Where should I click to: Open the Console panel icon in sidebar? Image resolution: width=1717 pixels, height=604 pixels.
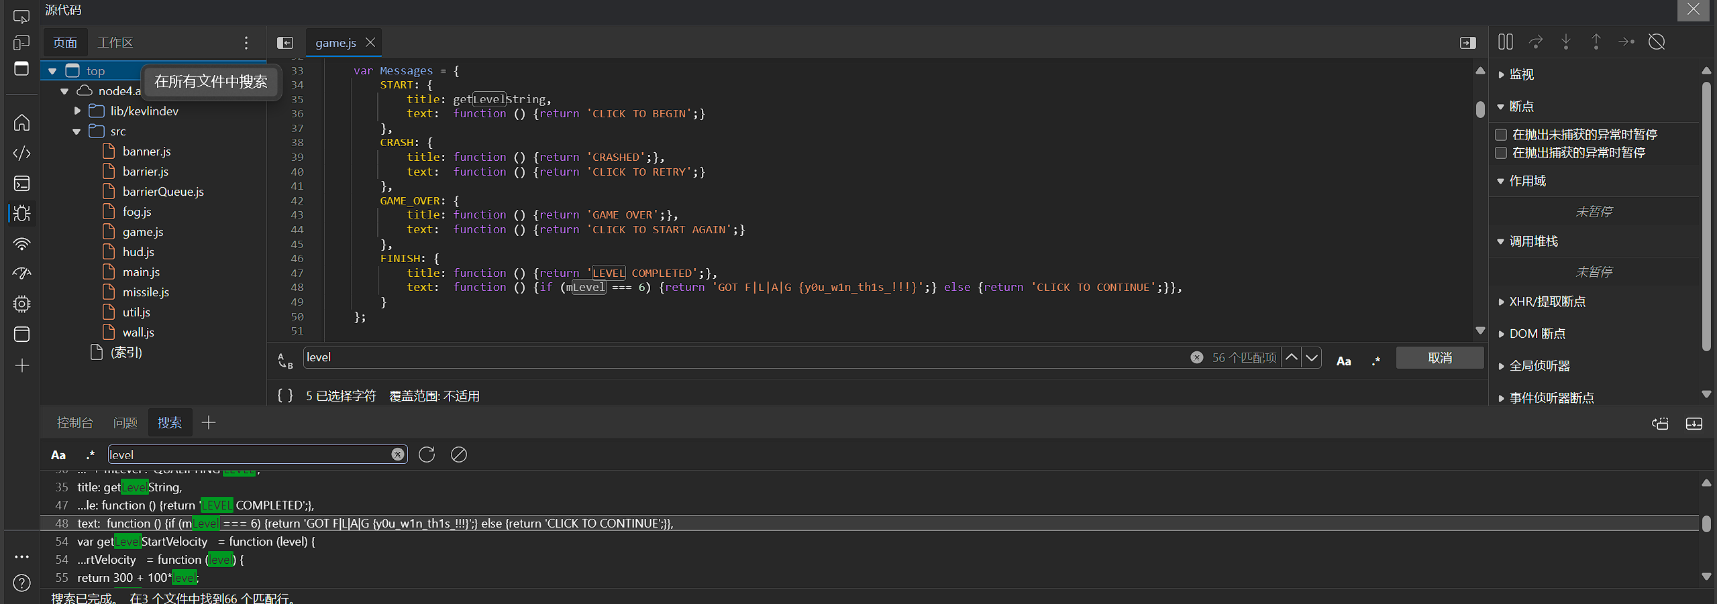point(21,183)
